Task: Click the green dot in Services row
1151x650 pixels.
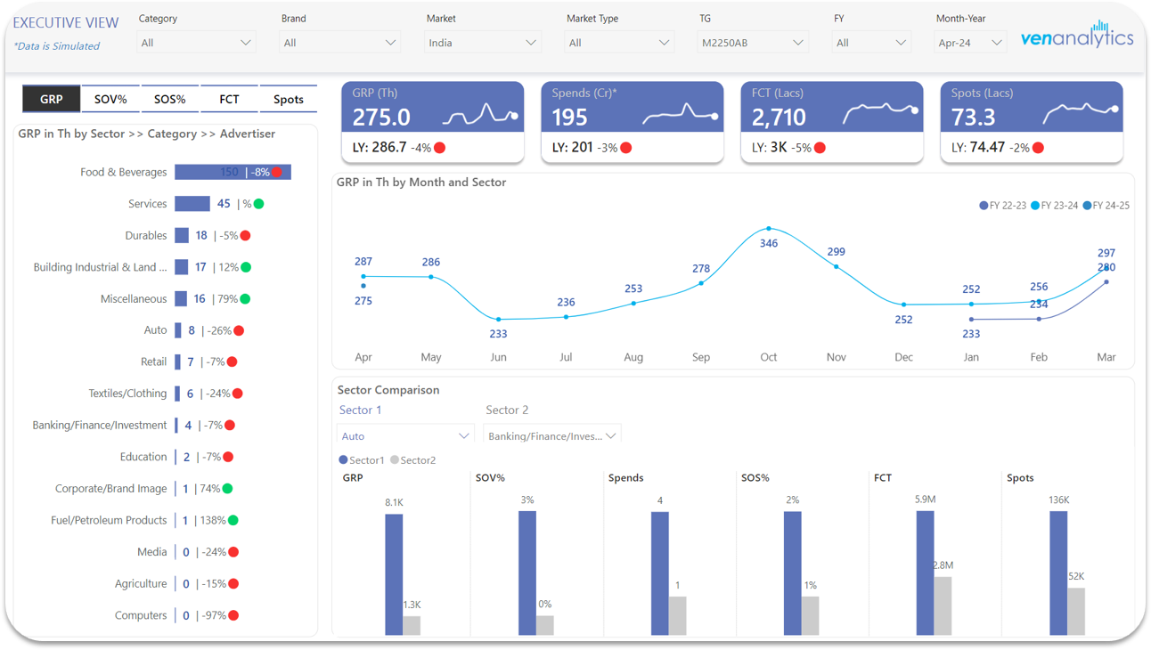Action: pyautogui.click(x=258, y=204)
